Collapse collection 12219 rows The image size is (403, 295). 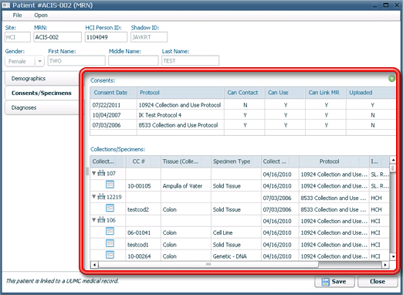[94, 197]
